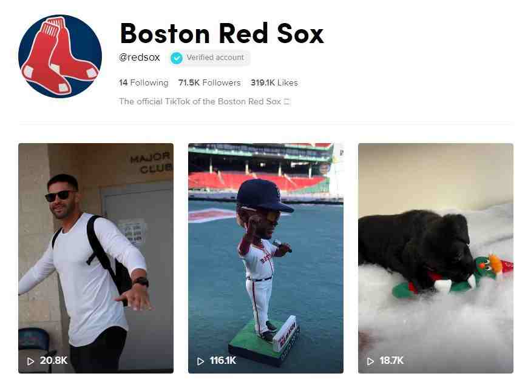
Task: Click the 116.1K view count label
Action: click(x=223, y=361)
